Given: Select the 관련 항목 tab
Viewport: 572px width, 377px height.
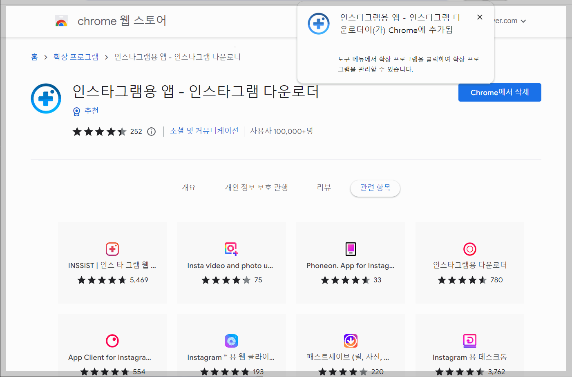Looking at the screenshot, I should pyautogui.click(x=375, y=188).
